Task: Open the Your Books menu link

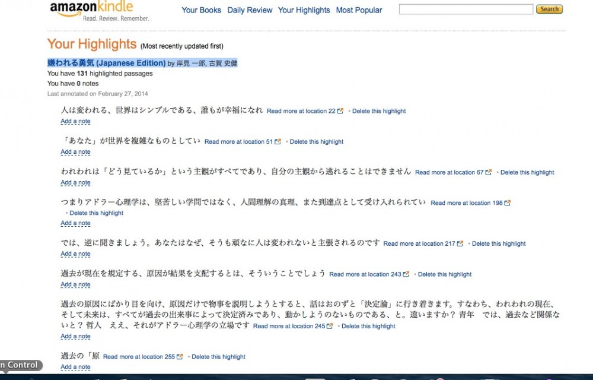Action: pos(201,10)
